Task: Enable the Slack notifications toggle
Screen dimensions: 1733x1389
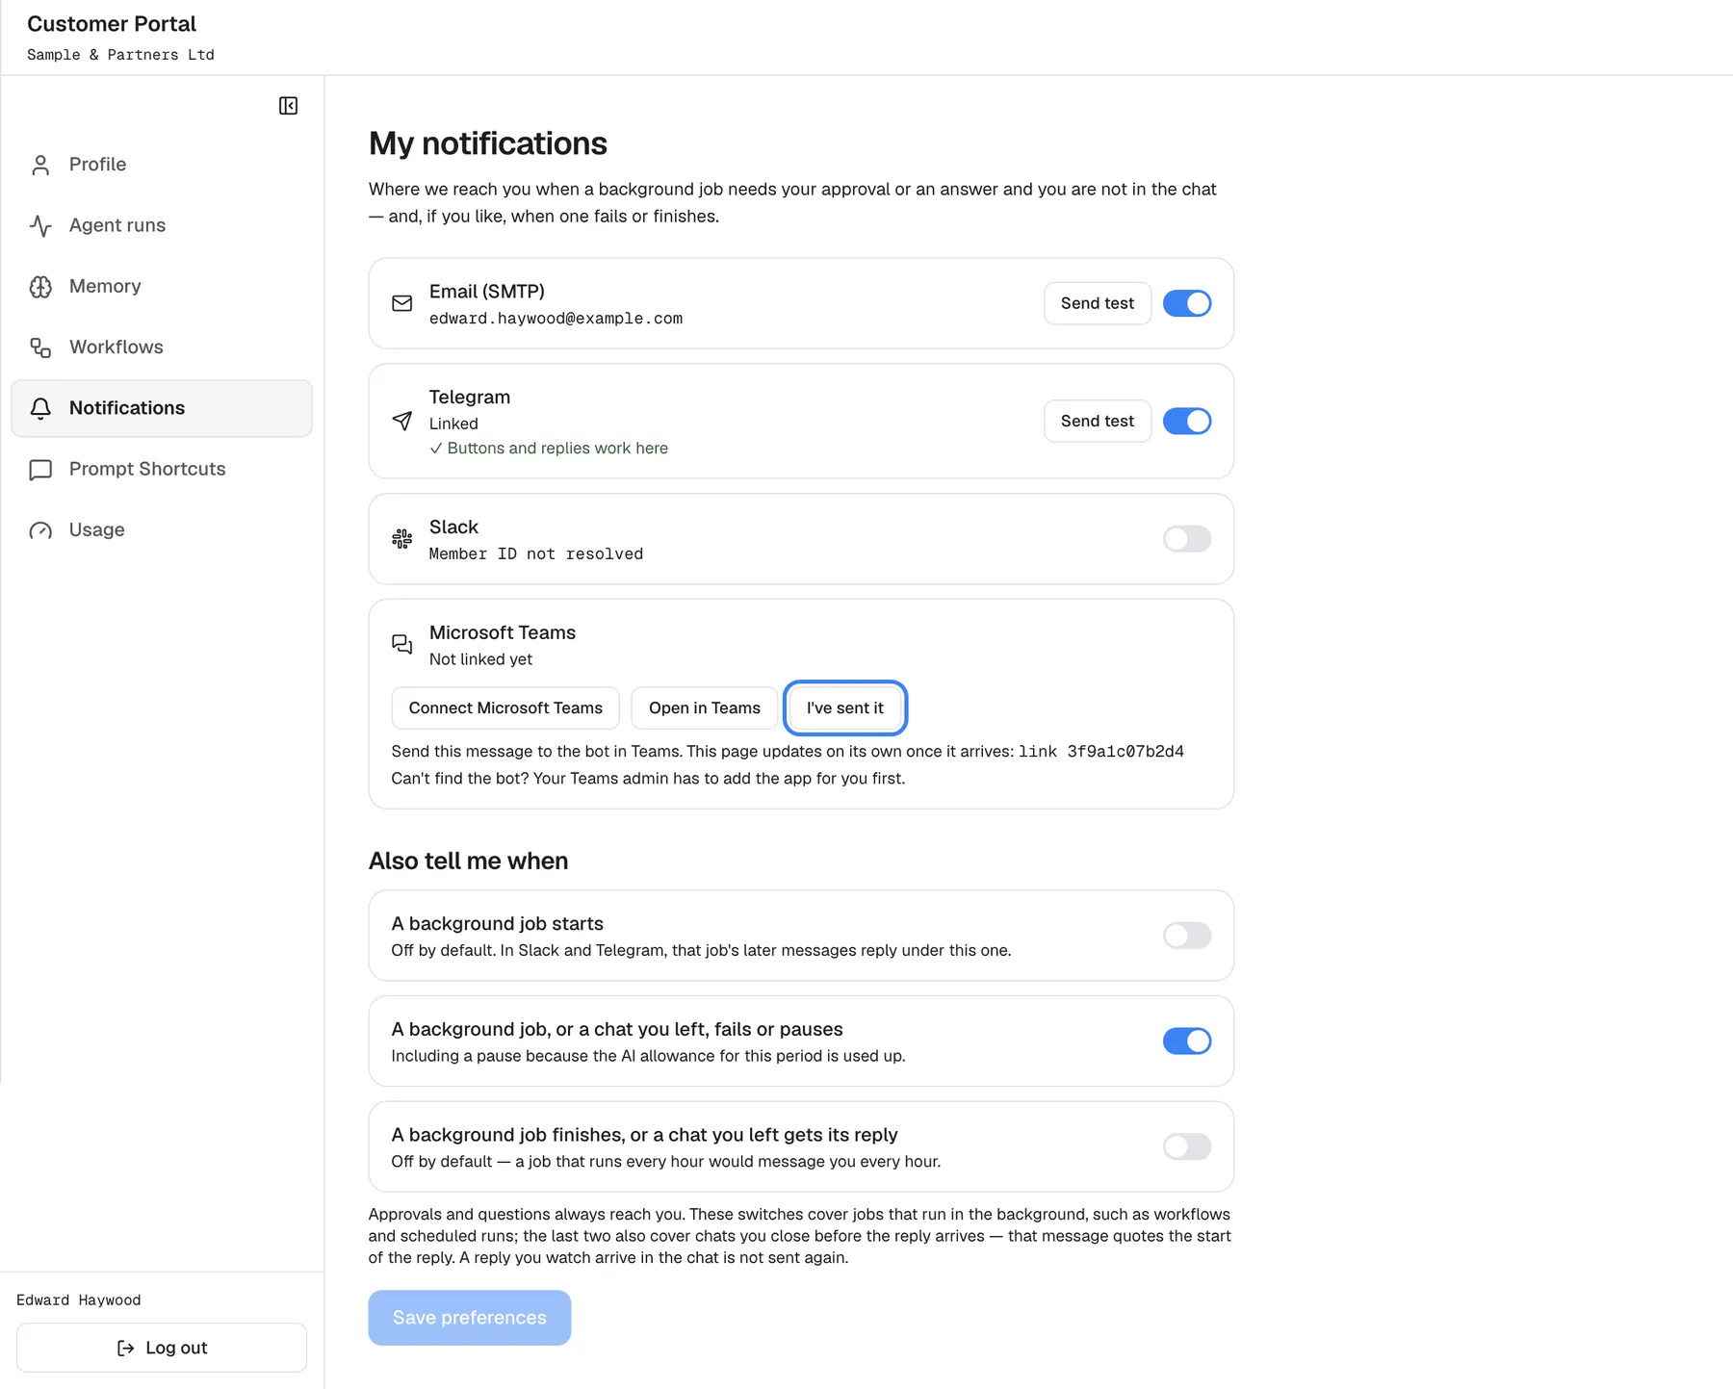Action: [1187, 539]
